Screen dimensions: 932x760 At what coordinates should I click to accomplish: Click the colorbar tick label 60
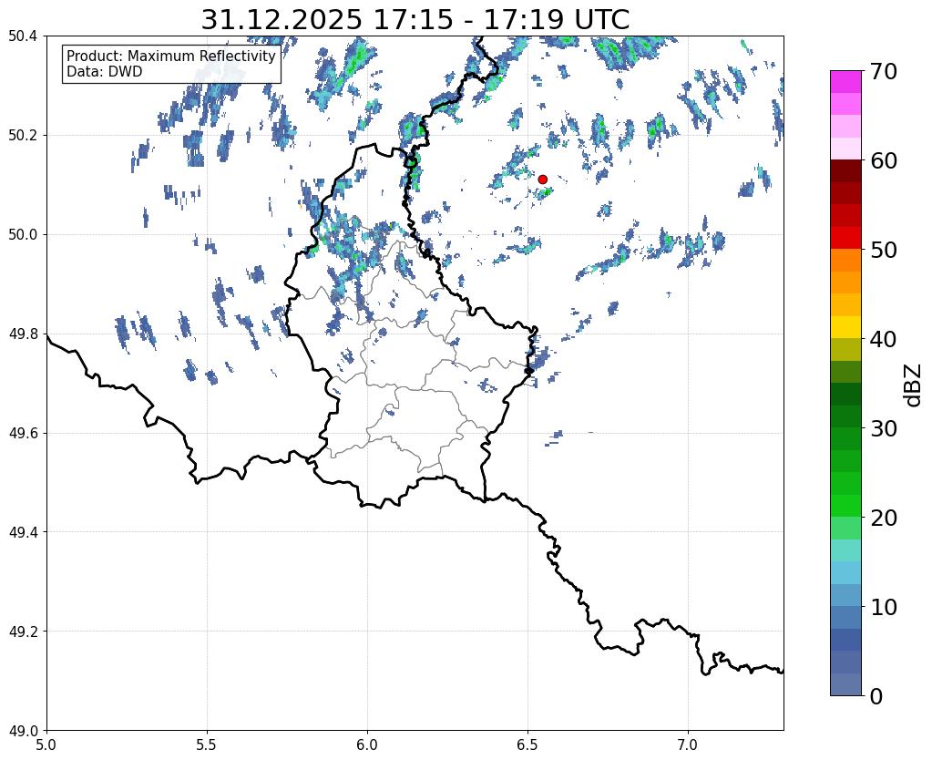(x=883, y=160)
